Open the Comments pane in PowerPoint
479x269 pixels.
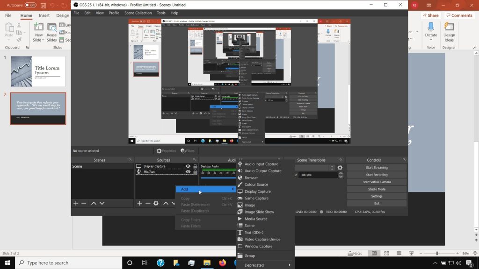459,15
